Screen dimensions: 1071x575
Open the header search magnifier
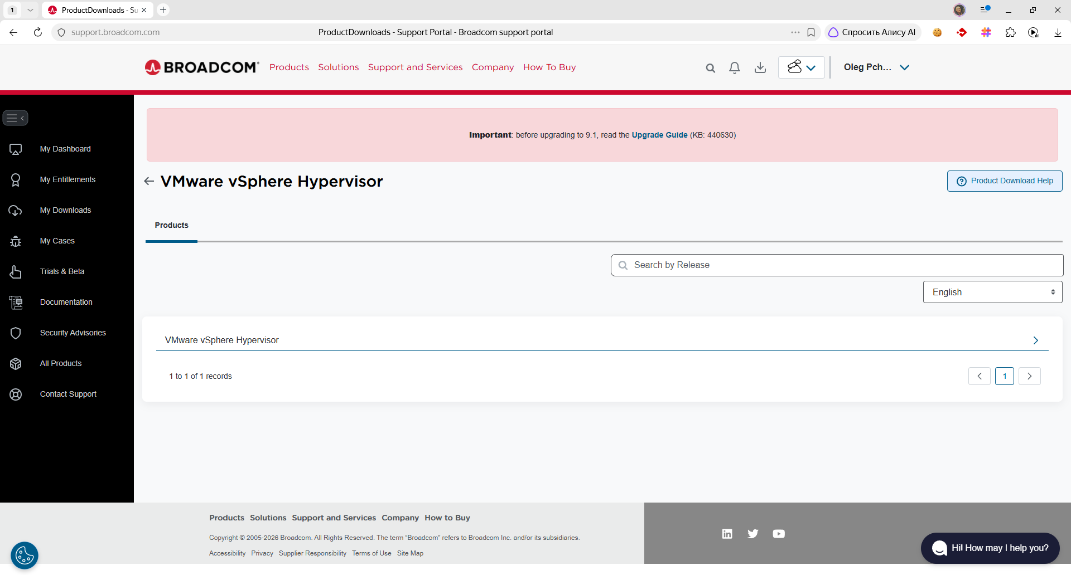[710, 68]
